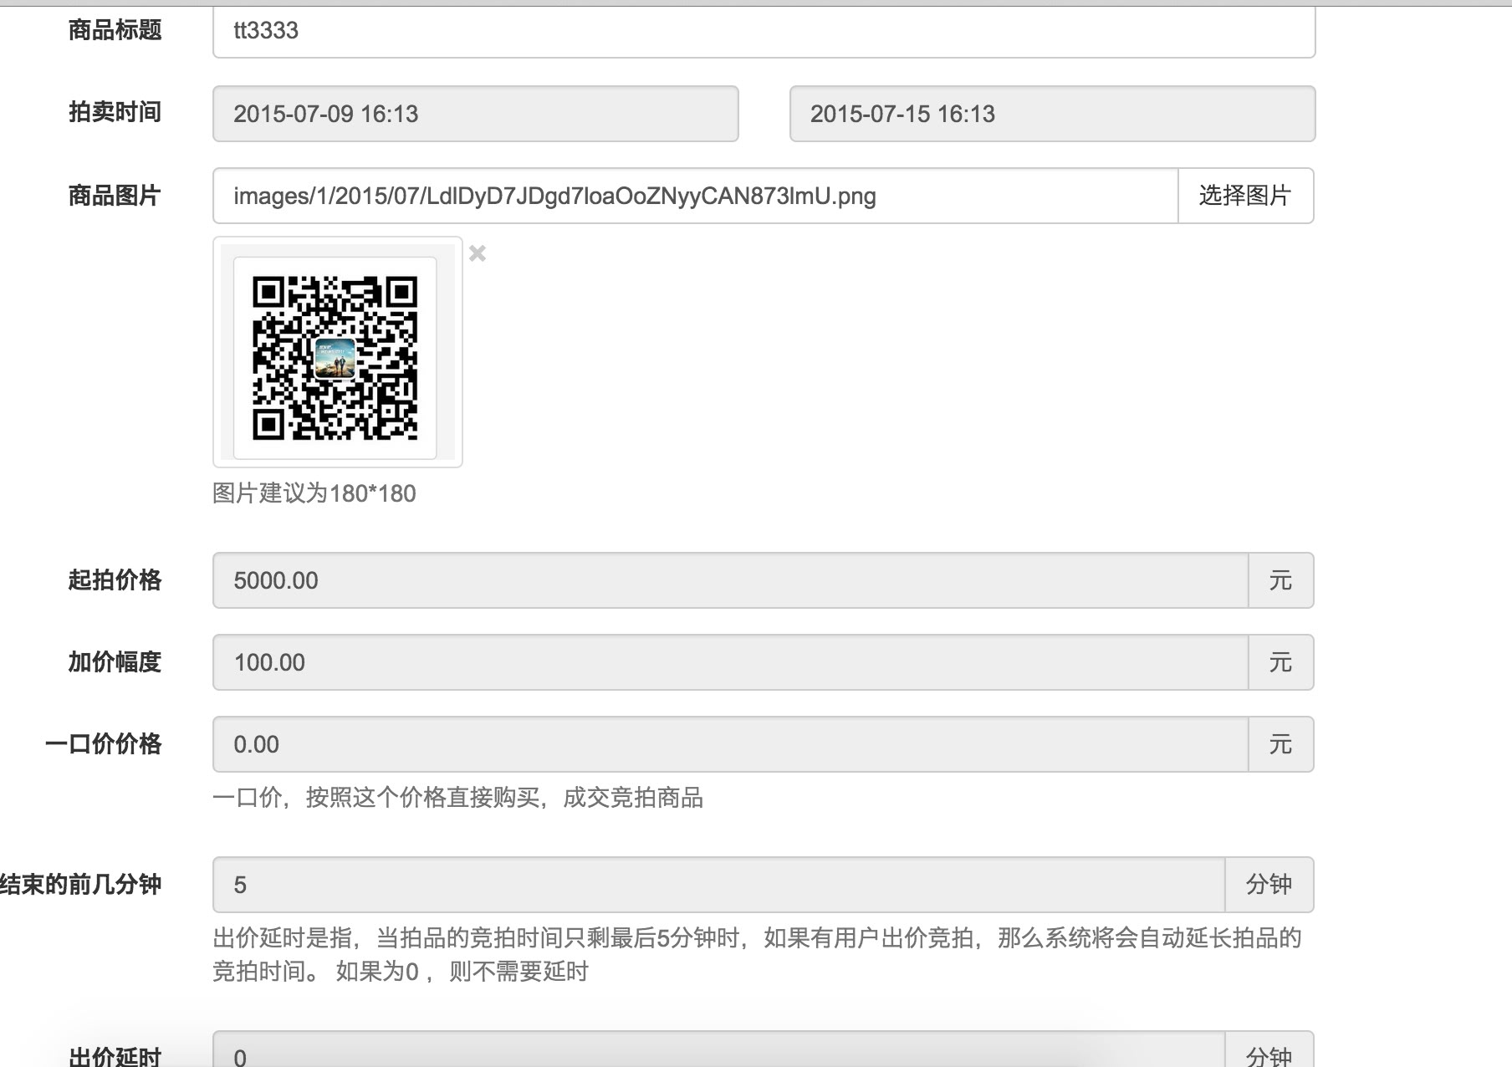Click the 元 suffix of 一口价价格
The height and width of the screenshot is (1067, 1512).
(1280, 744)
